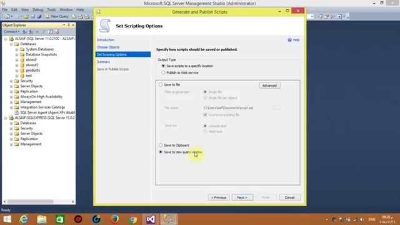The width and height of the screenshot is (400, 225).
Task: Click the New Project icon in the toolbar
Action: [7, 16]
